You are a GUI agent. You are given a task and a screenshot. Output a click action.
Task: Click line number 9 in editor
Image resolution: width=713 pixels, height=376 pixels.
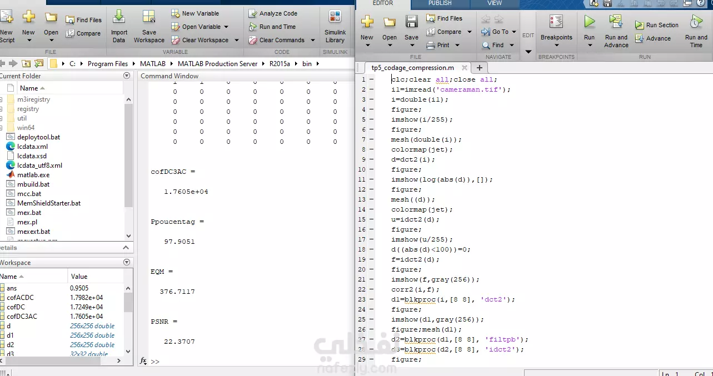point(363,159)
